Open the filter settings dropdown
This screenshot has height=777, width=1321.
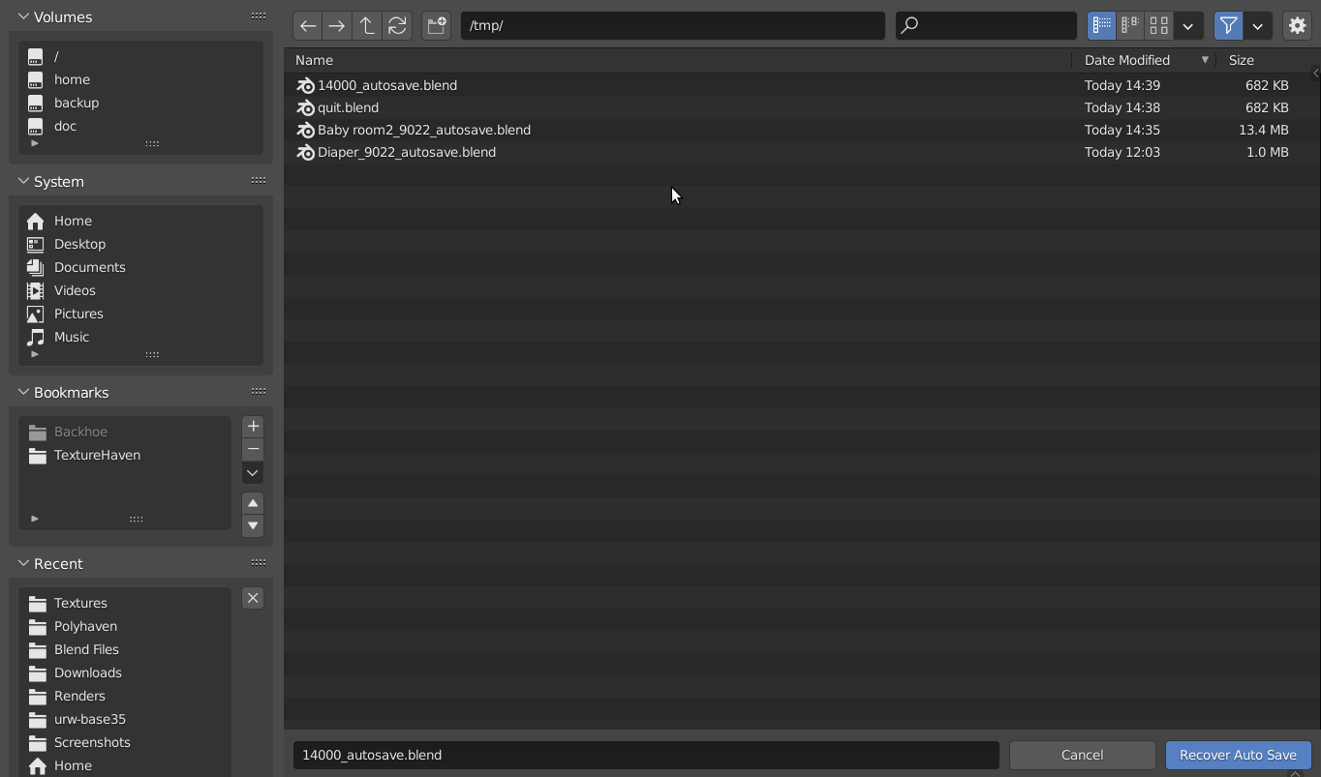coord(1257,26)
